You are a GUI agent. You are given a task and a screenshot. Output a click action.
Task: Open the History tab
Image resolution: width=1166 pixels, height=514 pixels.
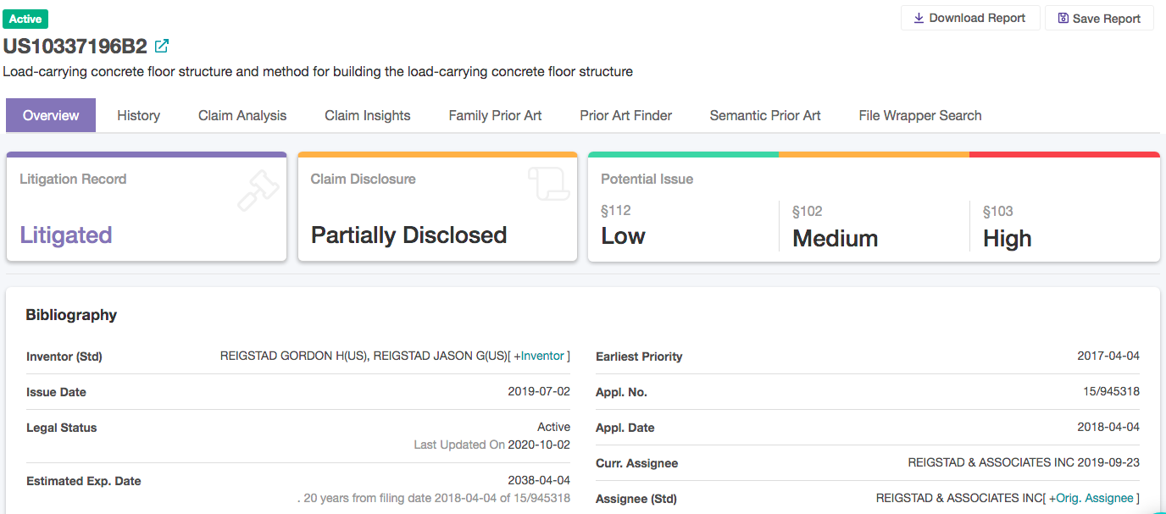click(x=138, y=115)
